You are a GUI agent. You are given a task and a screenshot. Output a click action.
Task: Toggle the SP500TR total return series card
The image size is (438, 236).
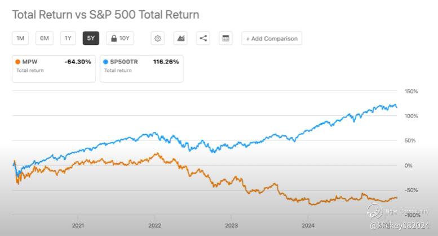click(x=141, y=69)
